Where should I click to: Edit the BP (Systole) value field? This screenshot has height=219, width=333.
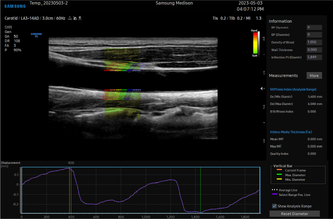coord(314,27)
